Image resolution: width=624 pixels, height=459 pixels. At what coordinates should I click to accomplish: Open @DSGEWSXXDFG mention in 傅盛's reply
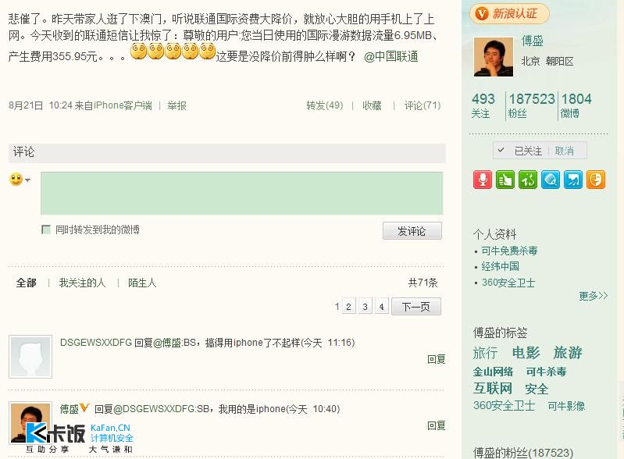(x=155, y=409)
